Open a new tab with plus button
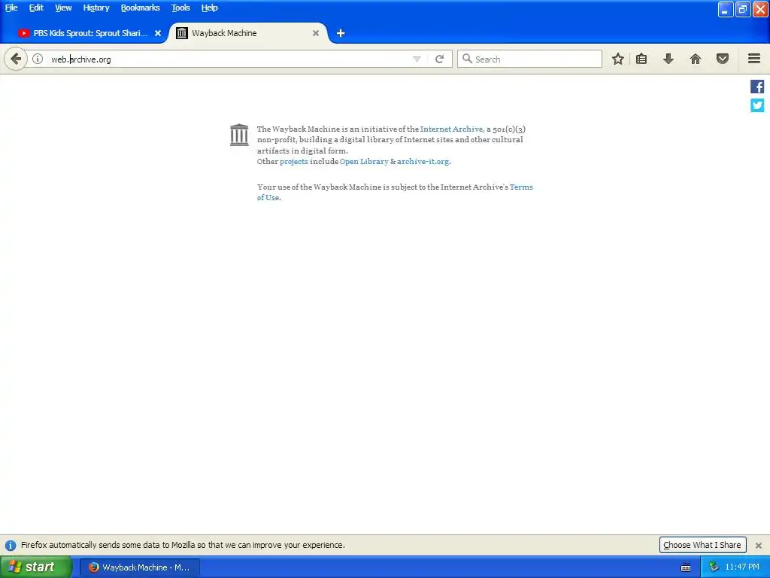770x578 pixels. 341,33
